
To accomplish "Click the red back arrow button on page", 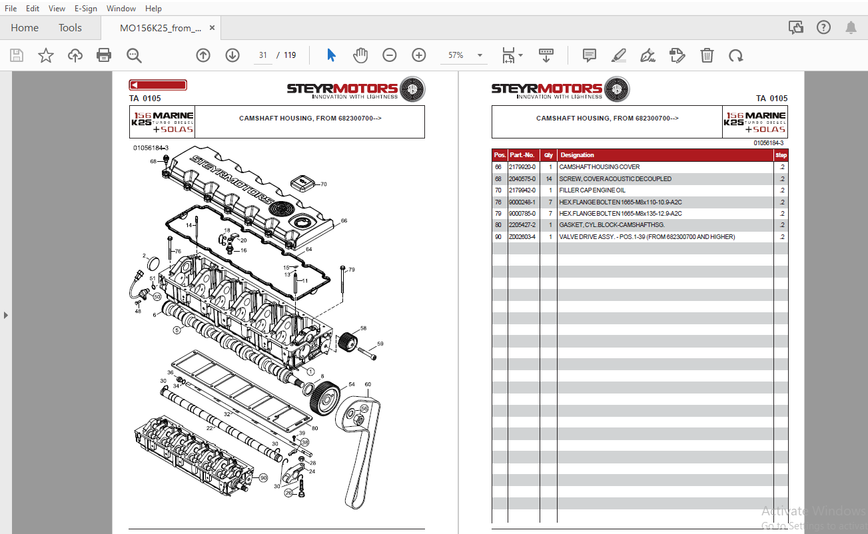I will (158, 85).
